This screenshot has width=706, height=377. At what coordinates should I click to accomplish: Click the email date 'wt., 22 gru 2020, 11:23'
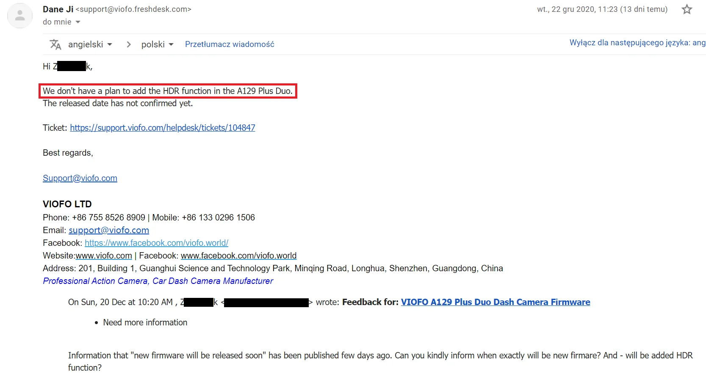click(x=602, y=9)
